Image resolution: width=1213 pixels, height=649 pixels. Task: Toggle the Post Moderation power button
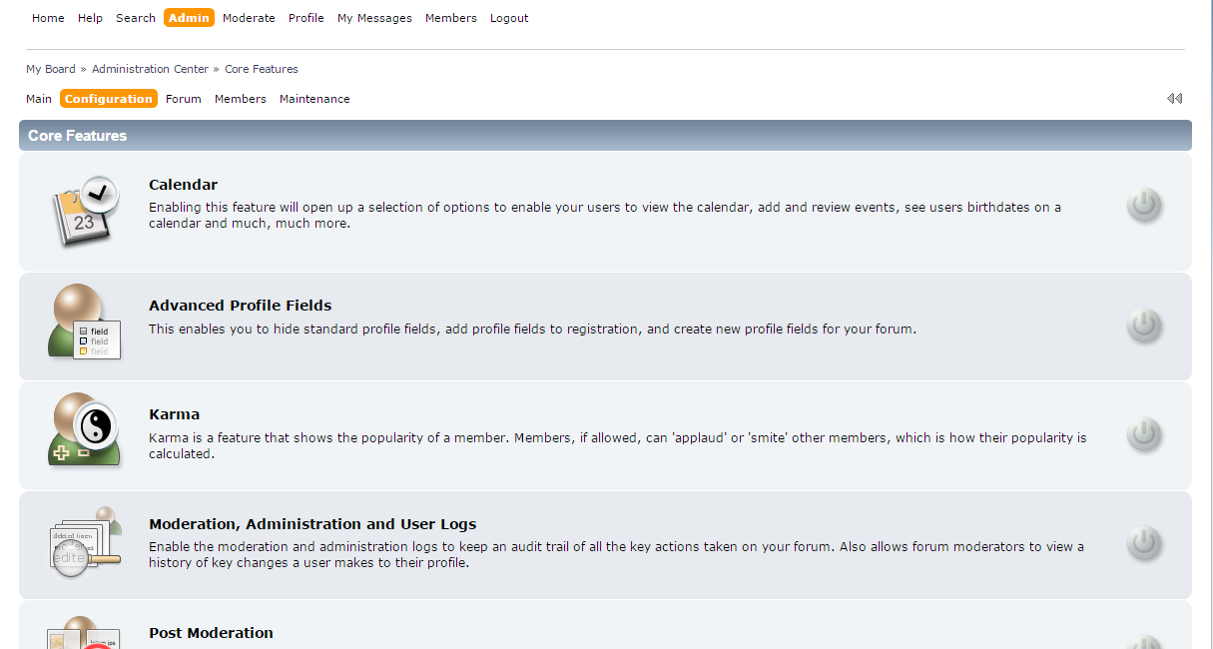[x=1144, y=644]
